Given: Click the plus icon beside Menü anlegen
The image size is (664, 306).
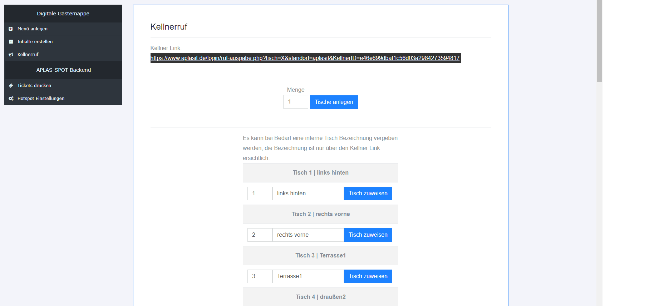Looking at the screenshot, I should [x=11, y=29].
